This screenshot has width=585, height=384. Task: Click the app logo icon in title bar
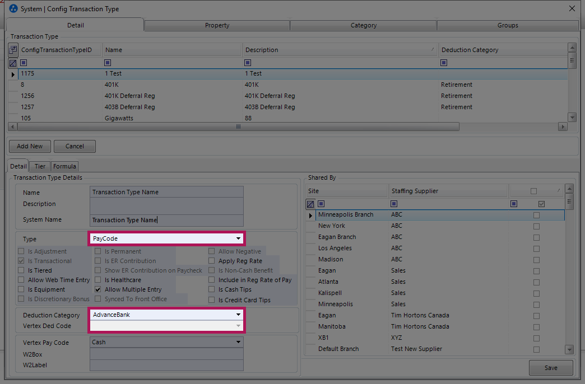coord(13,8)
